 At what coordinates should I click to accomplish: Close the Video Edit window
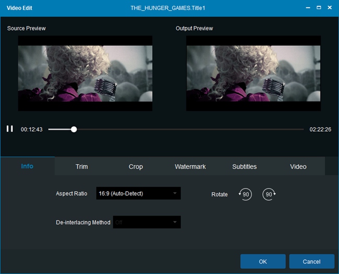330,8
